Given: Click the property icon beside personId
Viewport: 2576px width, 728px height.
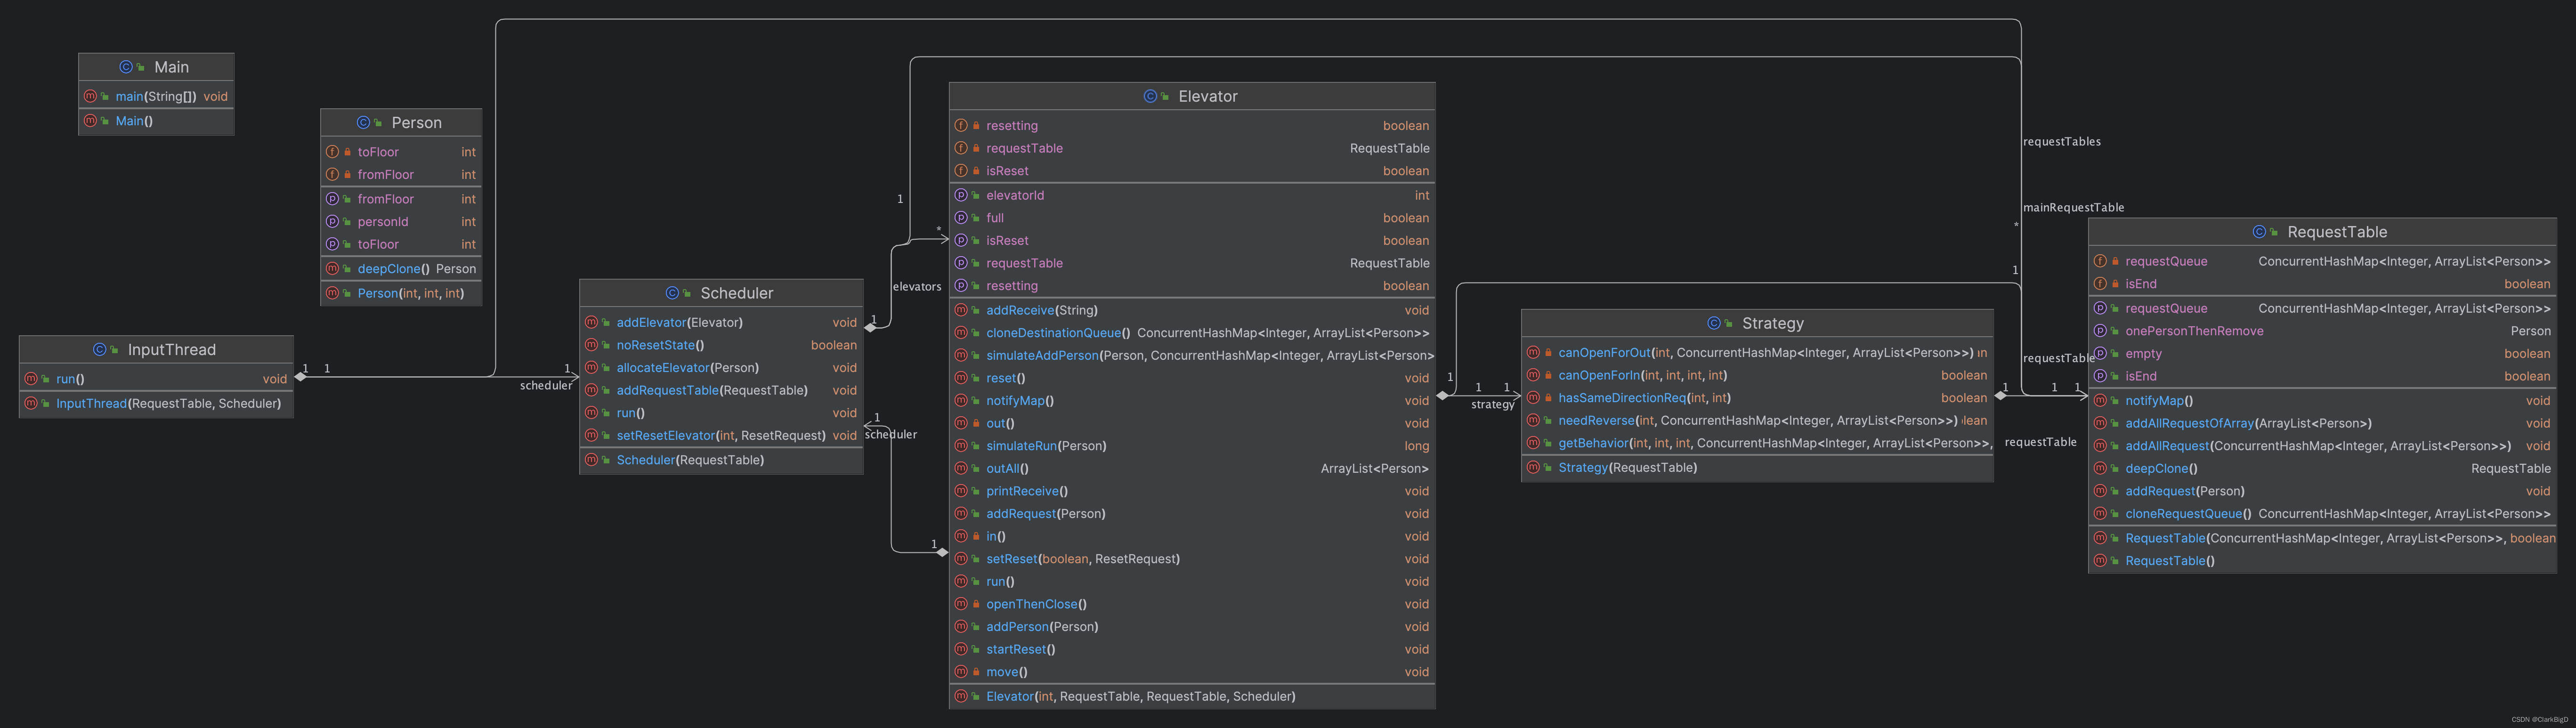Looking at the screenshot, I should 333,222.
